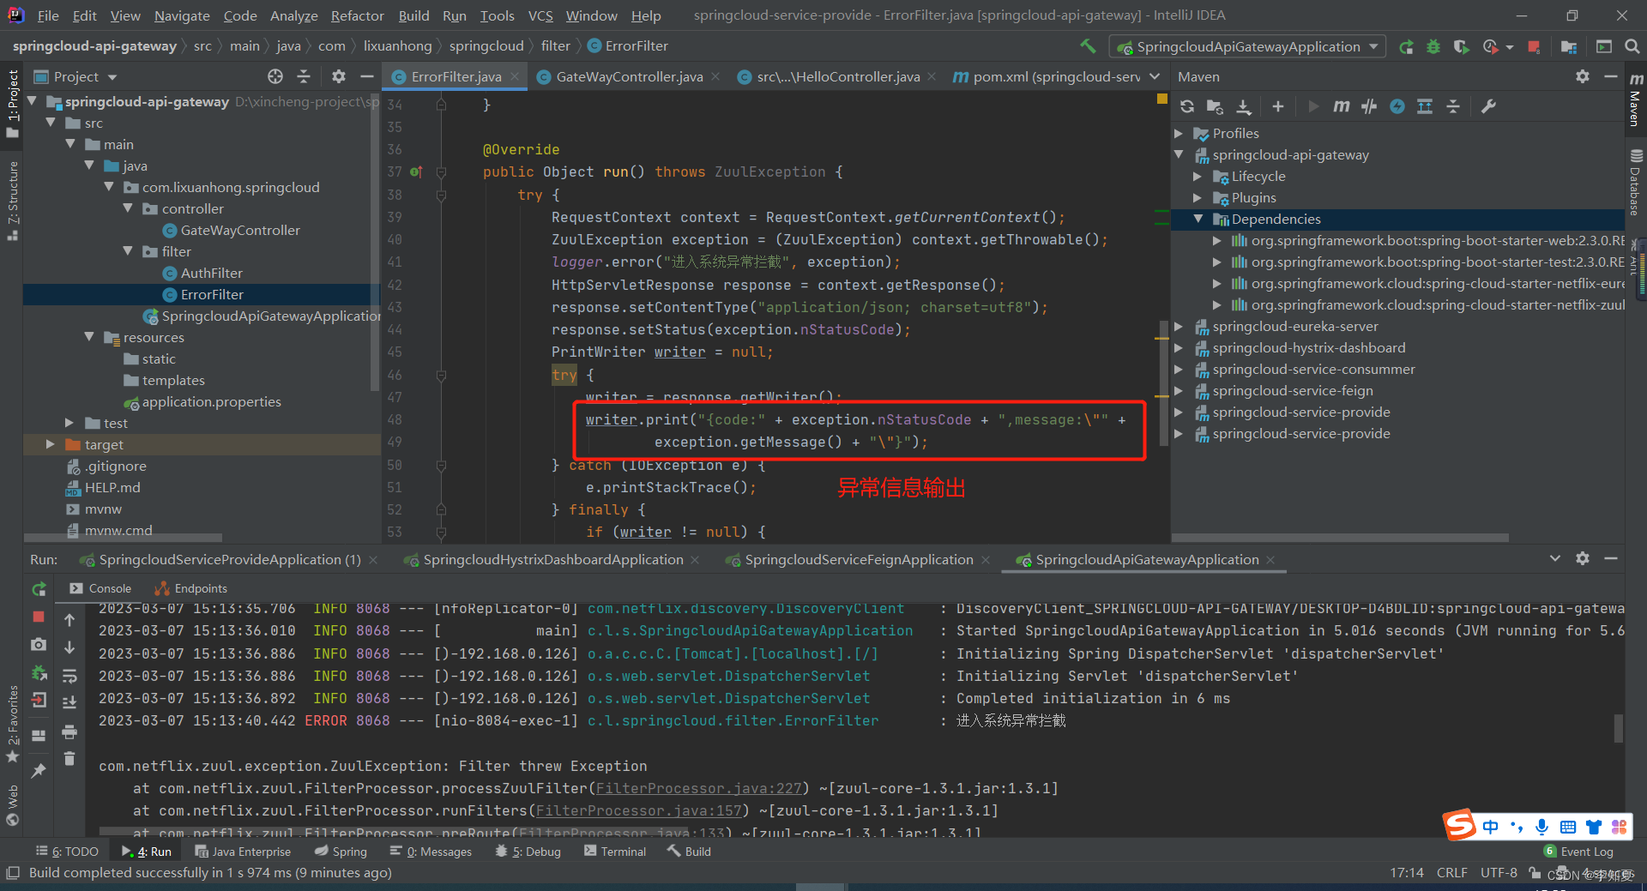
Task: Click Show Dependencies icon in Maven toolbar
Action: click(x=1425, y=106)
